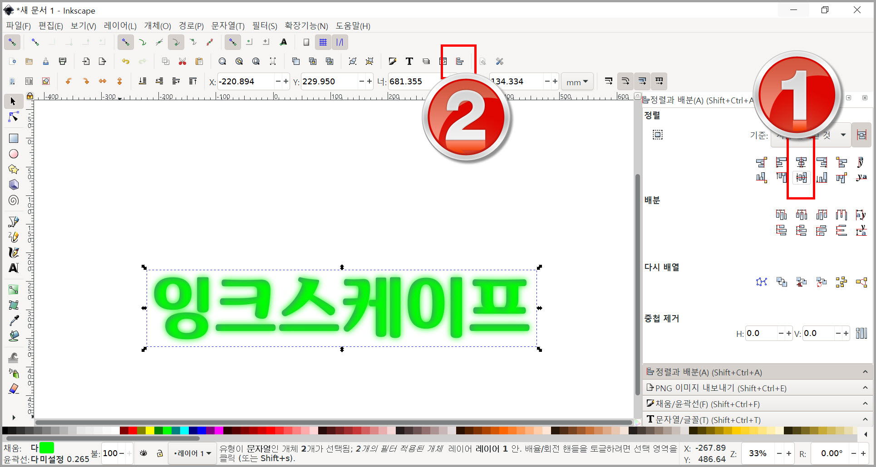Viewport: 876px width, 467px height.
Task: Open the 파일(F) menu
Action: (18, 26)
